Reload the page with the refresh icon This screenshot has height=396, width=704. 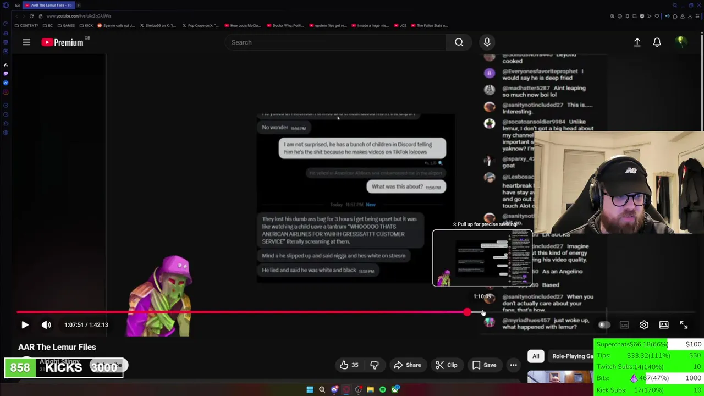tap(31, 16)
